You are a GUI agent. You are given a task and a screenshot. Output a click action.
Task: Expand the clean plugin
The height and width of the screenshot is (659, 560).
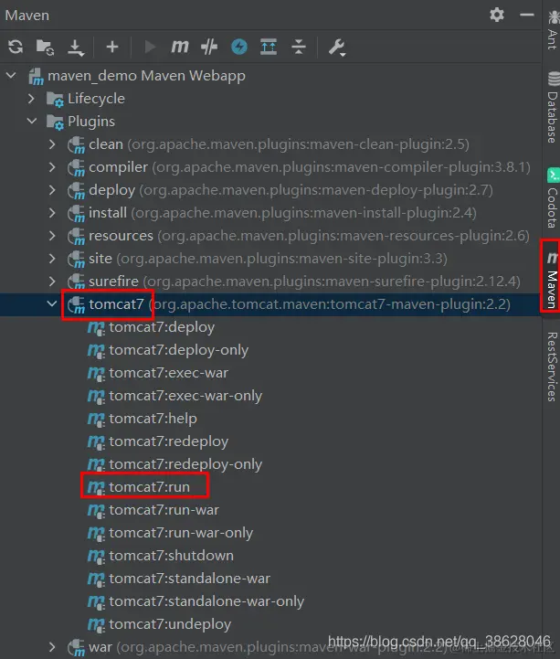[x=52, y=144]
